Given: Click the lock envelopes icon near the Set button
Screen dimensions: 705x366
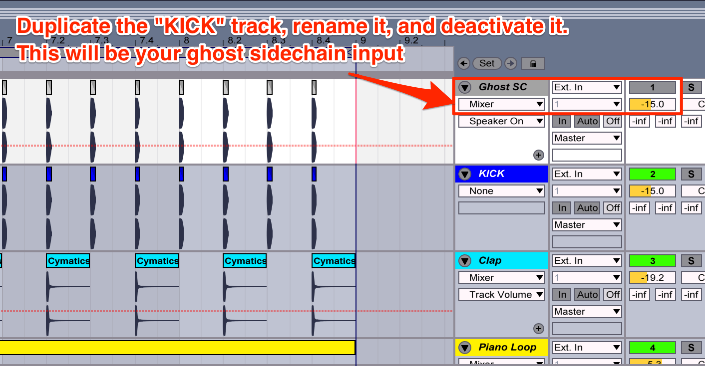Looking at the screenshot, I should click(533, 63).
